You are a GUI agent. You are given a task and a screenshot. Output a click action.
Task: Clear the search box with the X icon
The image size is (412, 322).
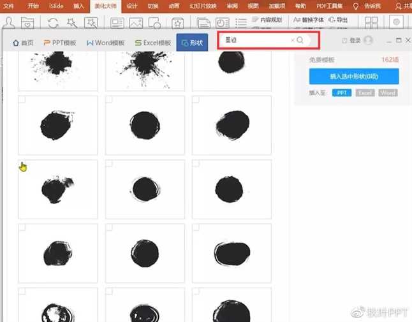(293, 40)
